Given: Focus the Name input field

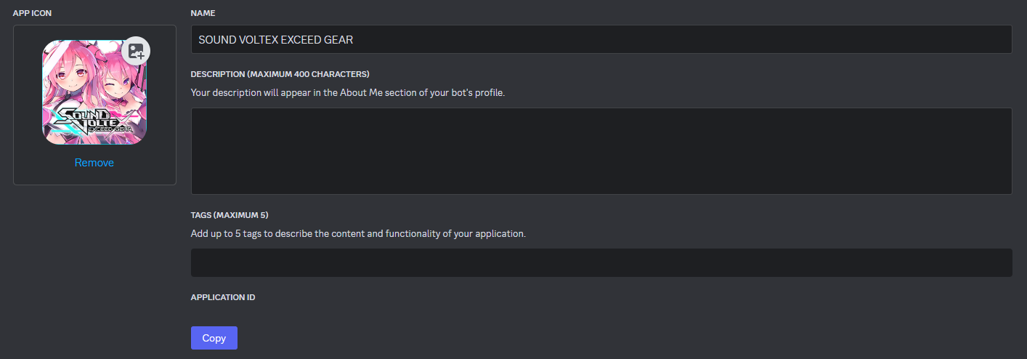Looking at the screenshot, I should click(x=601, y=40).
